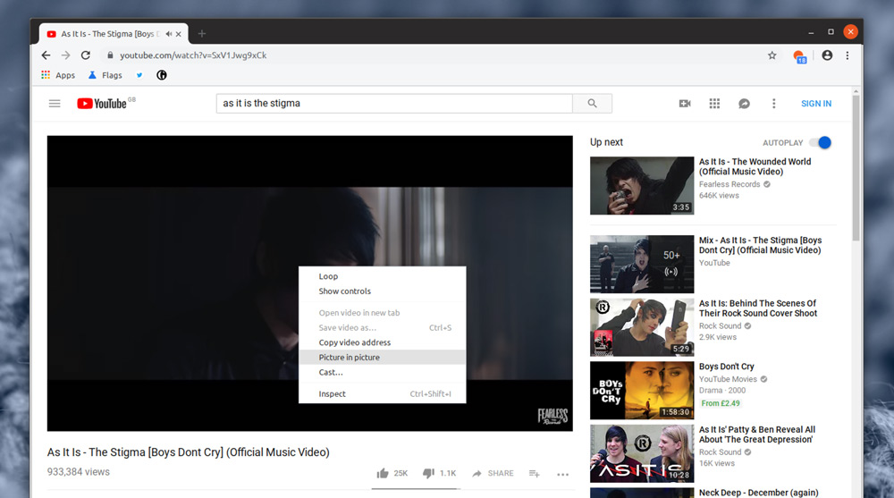This screenshot has height=498, width=894.
Task: Expand more actions ellipsis below video
Action: click(562, 474)
